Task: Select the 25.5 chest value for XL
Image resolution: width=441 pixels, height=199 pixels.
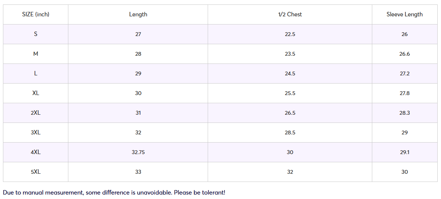Action: pos(290,93)
